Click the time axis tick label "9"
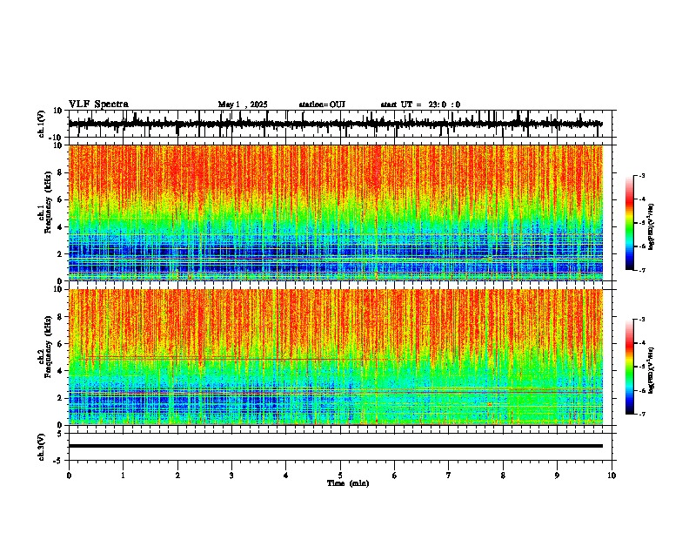The height and width of the screenshot is (533, 689). click(557, 476)
